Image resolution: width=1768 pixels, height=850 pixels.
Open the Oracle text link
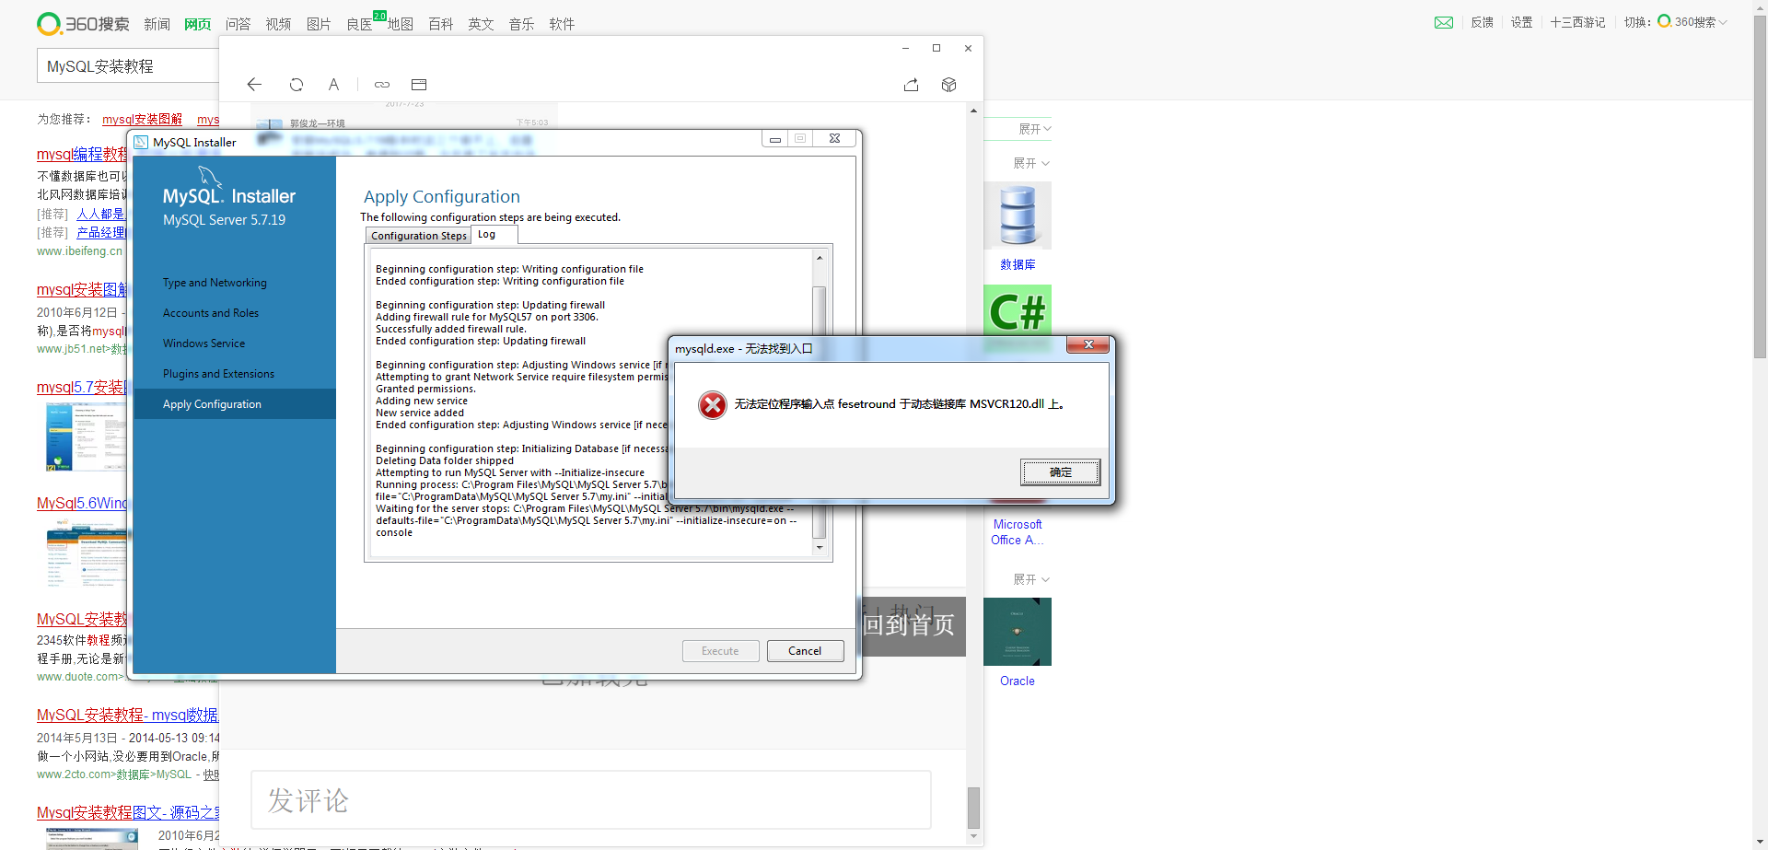(1018, 681)
